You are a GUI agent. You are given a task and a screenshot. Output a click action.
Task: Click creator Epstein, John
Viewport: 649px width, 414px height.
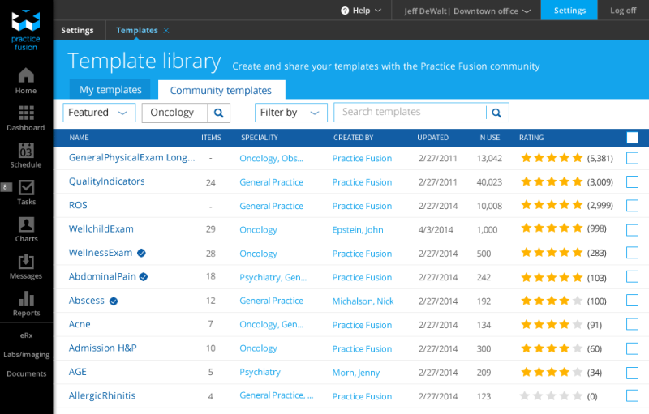pyautogui.click(x=358, y=230)
